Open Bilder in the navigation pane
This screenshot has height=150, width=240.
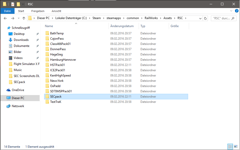pyautogui.click(x=18, y=52)
